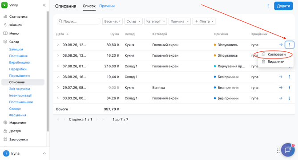
Task: Expand the 09.08.26 write-off row
Action: pyautogui.click(x=58, y=45)
